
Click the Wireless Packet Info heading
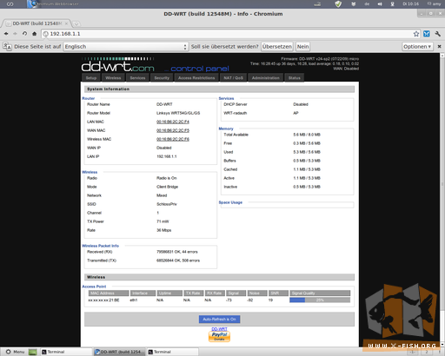[100, 246]
